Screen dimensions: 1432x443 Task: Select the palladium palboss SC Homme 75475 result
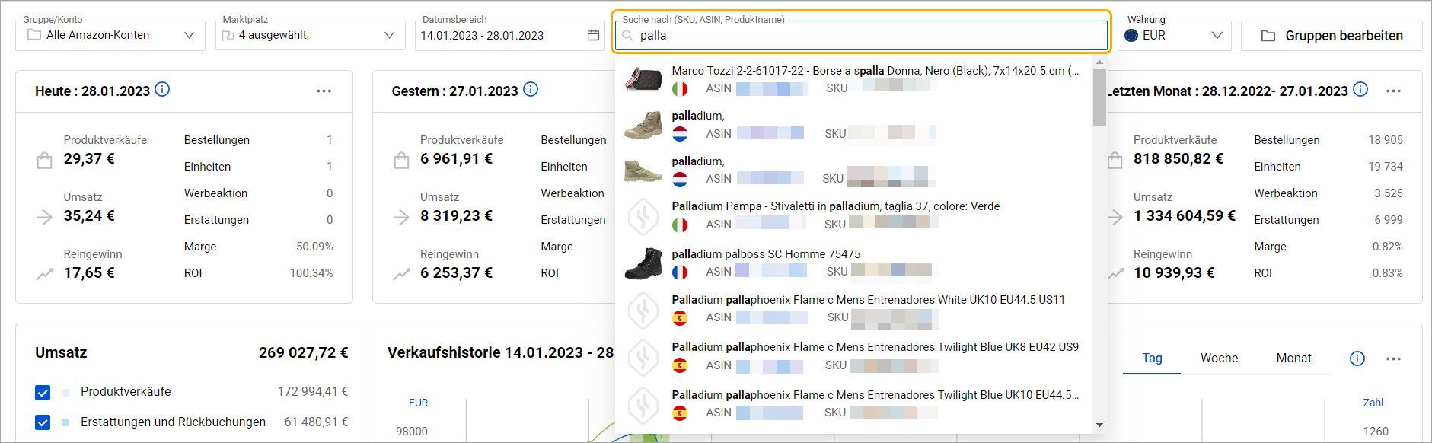coord(853,263)
